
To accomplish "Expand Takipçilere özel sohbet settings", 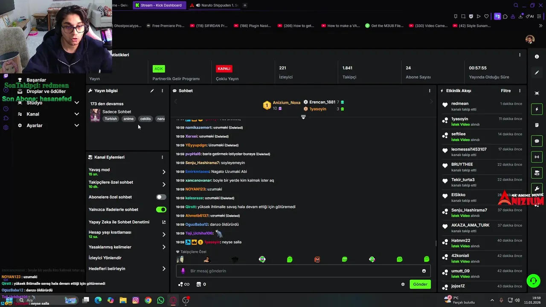I will click(x=164, y=184).
